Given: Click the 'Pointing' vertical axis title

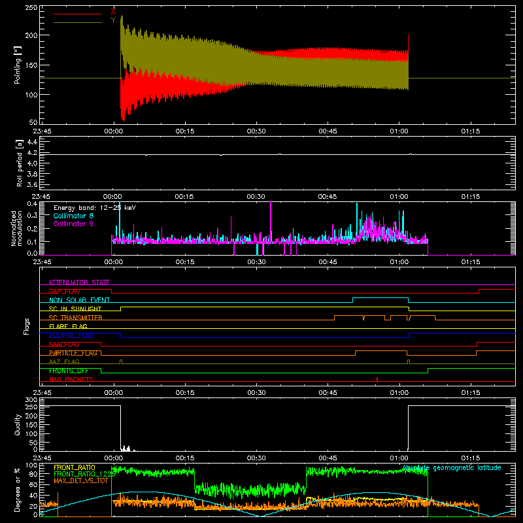Looking at the screenshot, I should tap(18, 65).
